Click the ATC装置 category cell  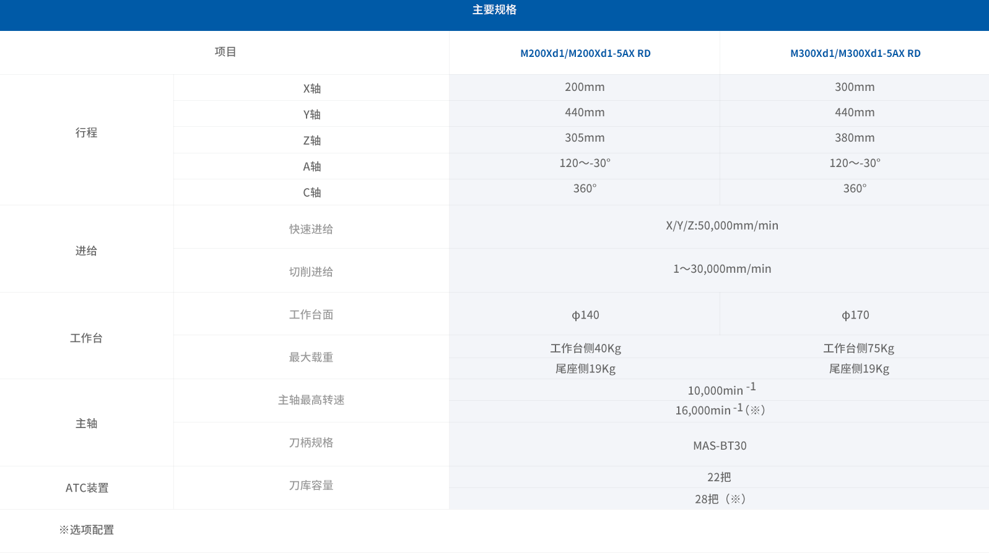pyautogui.click(x=87, y=487)
